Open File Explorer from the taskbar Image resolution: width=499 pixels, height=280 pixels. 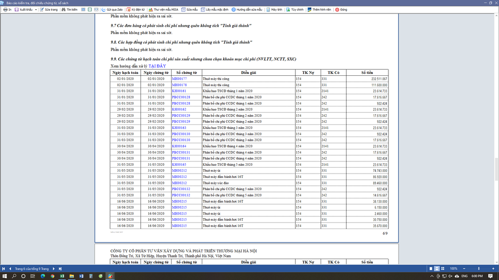(72, 276)
